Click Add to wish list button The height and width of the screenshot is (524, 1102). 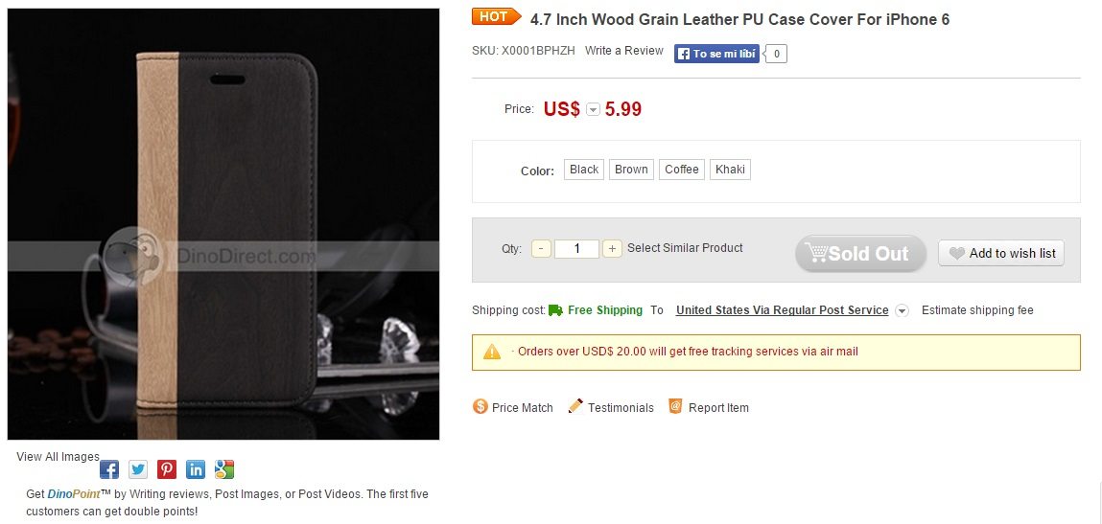click(1001, 254)
